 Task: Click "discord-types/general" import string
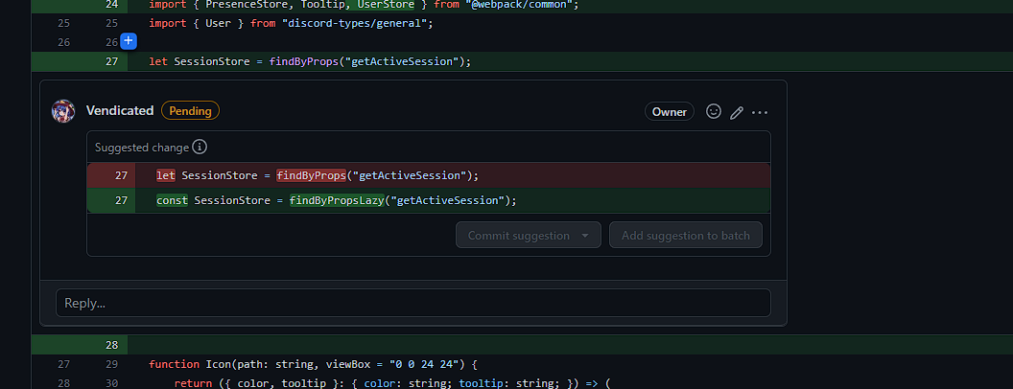click(353, 23)
